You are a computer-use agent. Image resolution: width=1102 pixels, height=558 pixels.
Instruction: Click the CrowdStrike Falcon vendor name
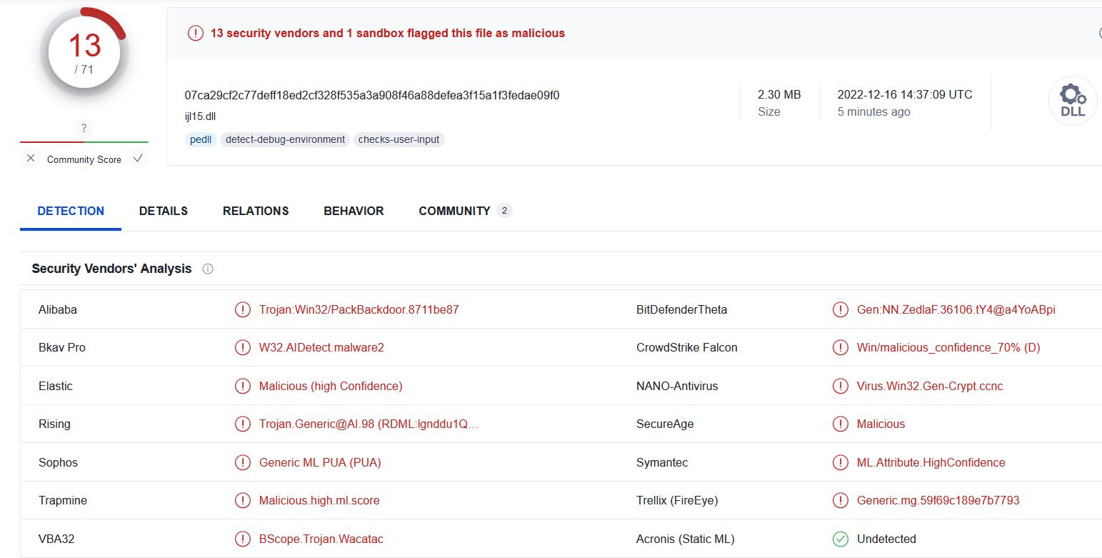coord(687,348)
